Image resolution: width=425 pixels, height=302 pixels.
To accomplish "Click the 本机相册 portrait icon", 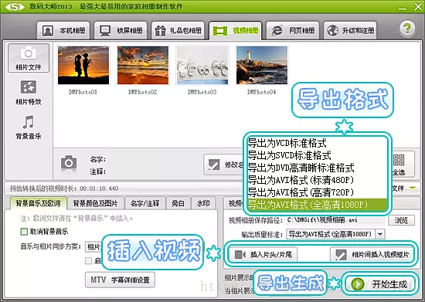I will coord(48,31).
